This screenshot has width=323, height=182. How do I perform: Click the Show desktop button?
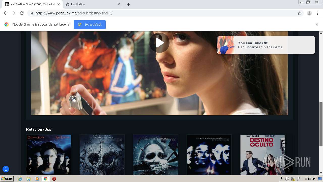[320, 179]
